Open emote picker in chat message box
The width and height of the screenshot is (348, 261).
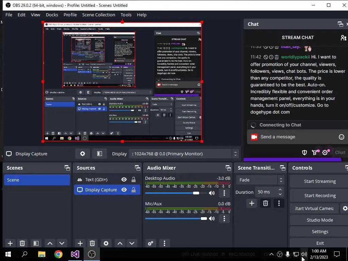tap(341, 137)
